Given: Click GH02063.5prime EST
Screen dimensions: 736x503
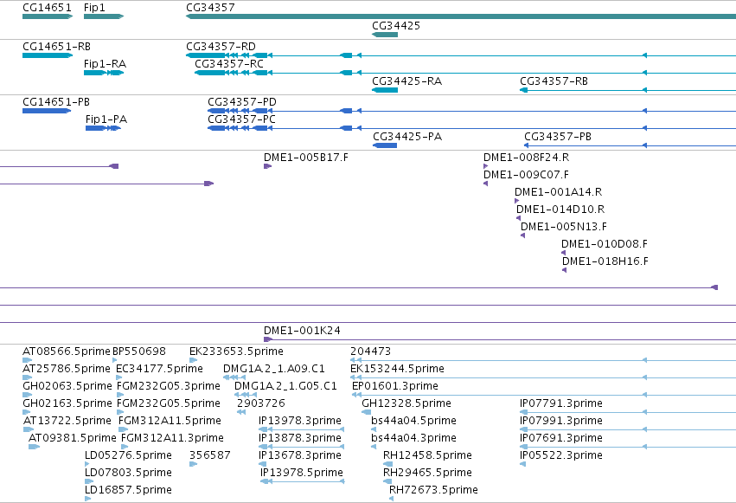Looking at the screenshot, I should point(27,395).
